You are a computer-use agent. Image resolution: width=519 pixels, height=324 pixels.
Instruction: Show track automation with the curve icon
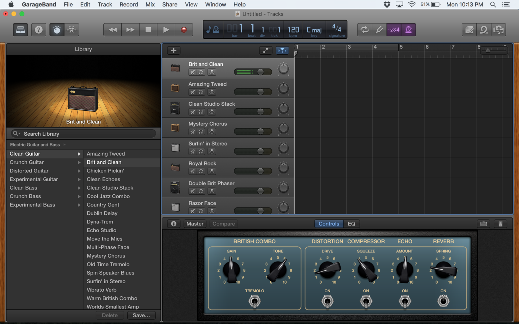click(x=266, y=50)
